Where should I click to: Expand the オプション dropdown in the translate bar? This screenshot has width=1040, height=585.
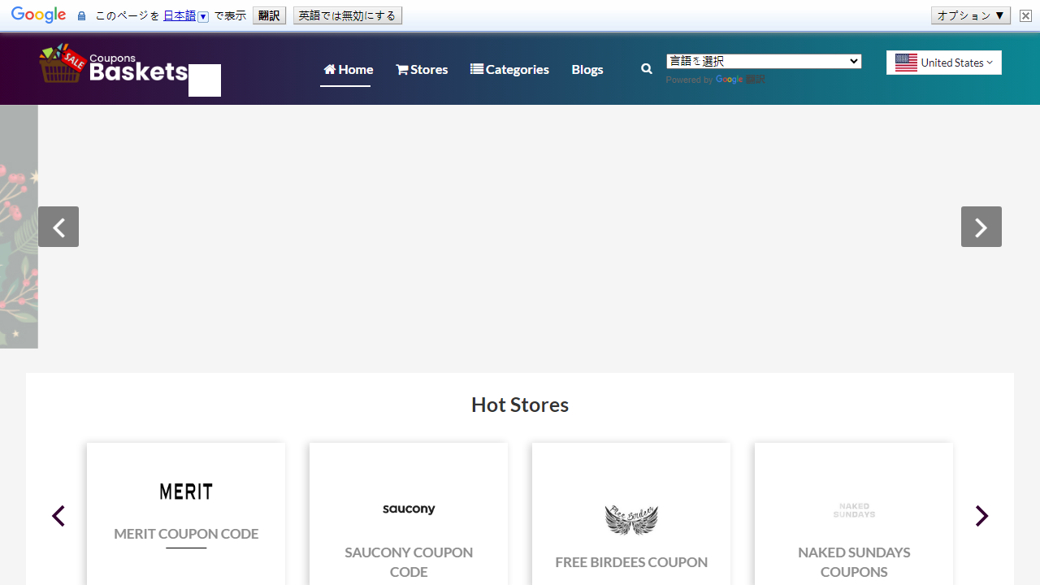(970, 15)
